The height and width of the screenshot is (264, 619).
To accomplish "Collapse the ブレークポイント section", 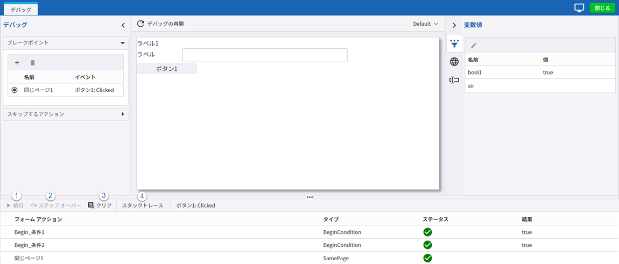I will (x=122, y=42).
